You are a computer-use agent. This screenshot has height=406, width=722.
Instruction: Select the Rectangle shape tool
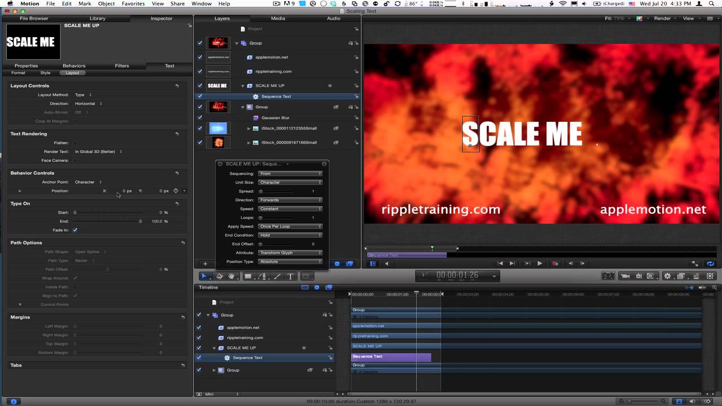pos(248,276)
